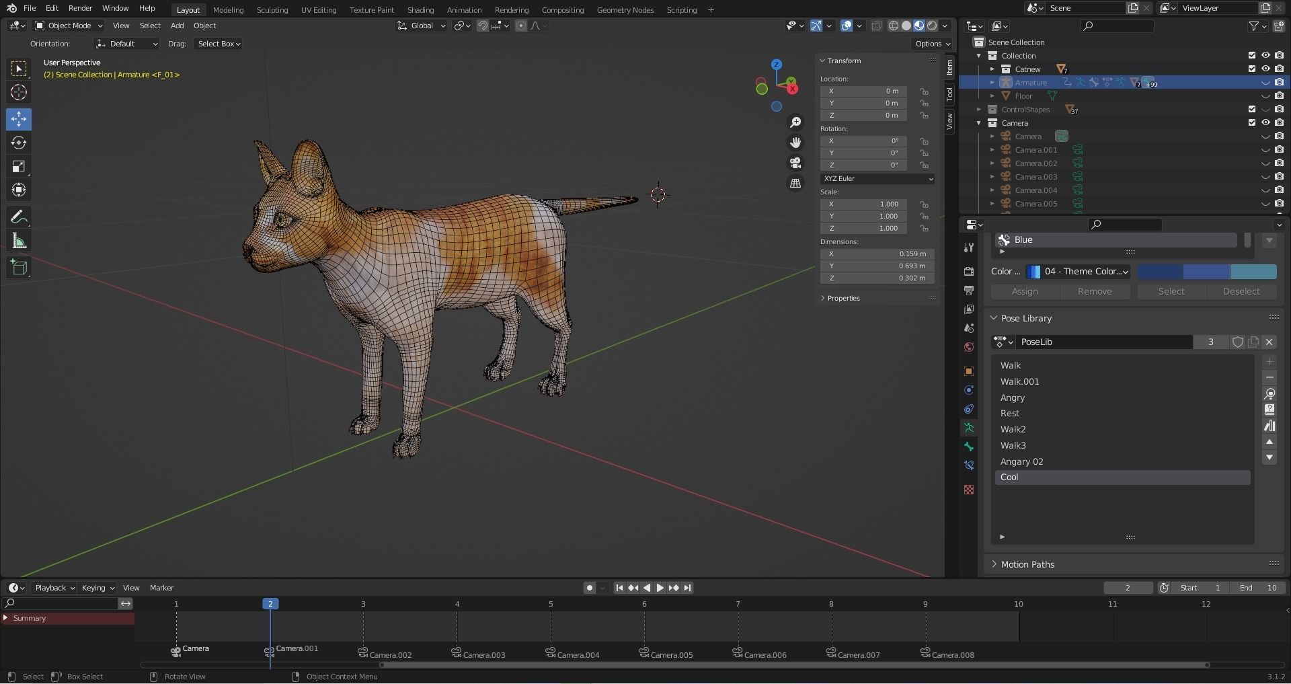Select the Scale tool
Image resolution: width=1291 pixels, height=684 pixels.
tap(19, 166)
